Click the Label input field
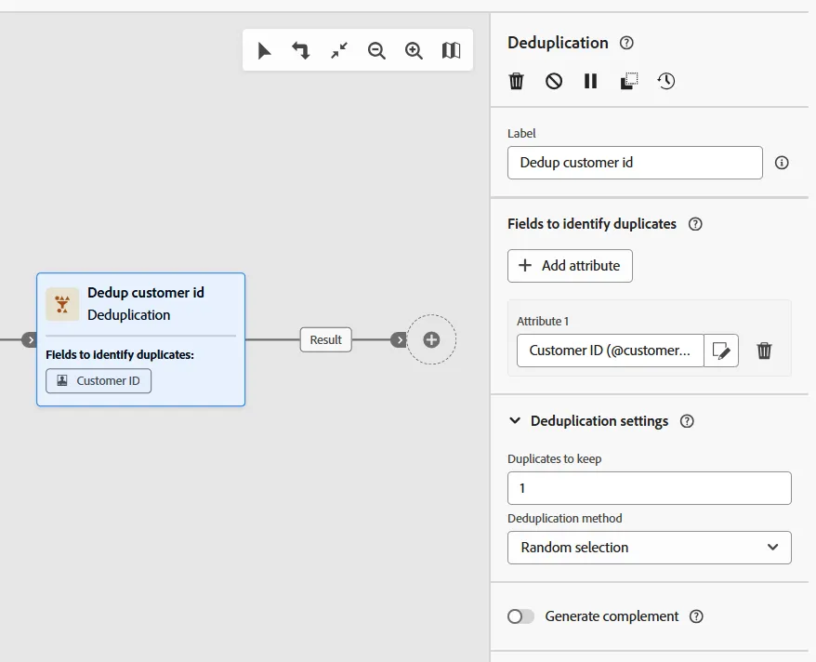Image resolution: width=816 pixels, height=662 pixels. pos(635,163)
